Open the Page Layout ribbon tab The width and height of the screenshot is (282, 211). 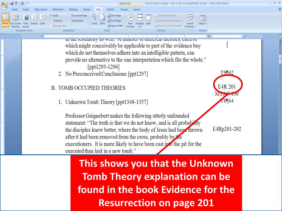41,9
